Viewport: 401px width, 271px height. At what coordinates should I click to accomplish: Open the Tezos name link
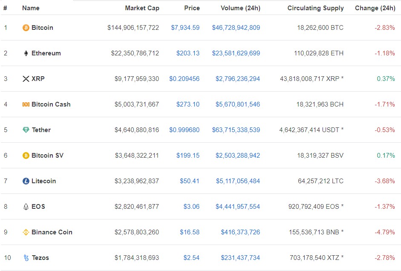click(40, 258)
